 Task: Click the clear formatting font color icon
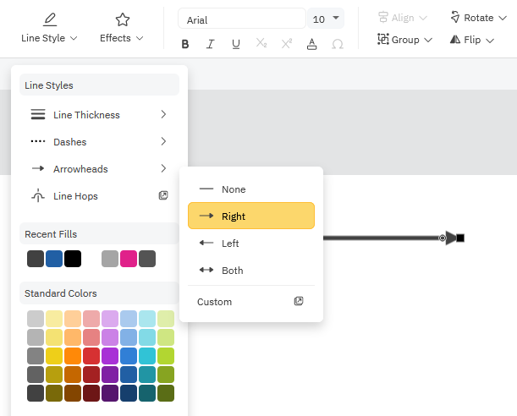pos(312,44)
